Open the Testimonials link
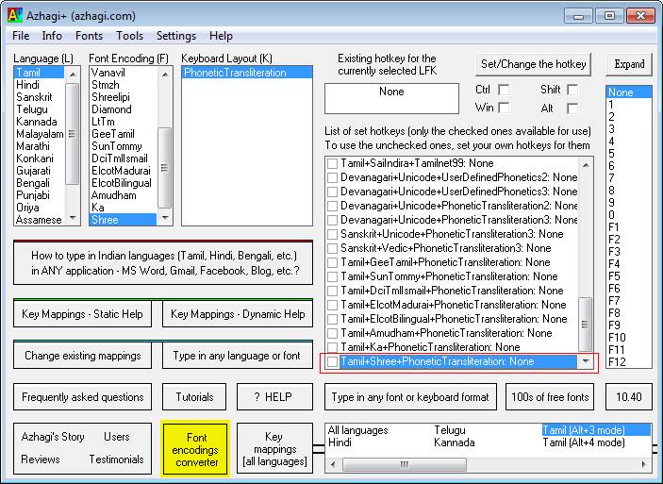Image resolution: width=663 pixels, height=484 pixels. (x=116, y=459)
